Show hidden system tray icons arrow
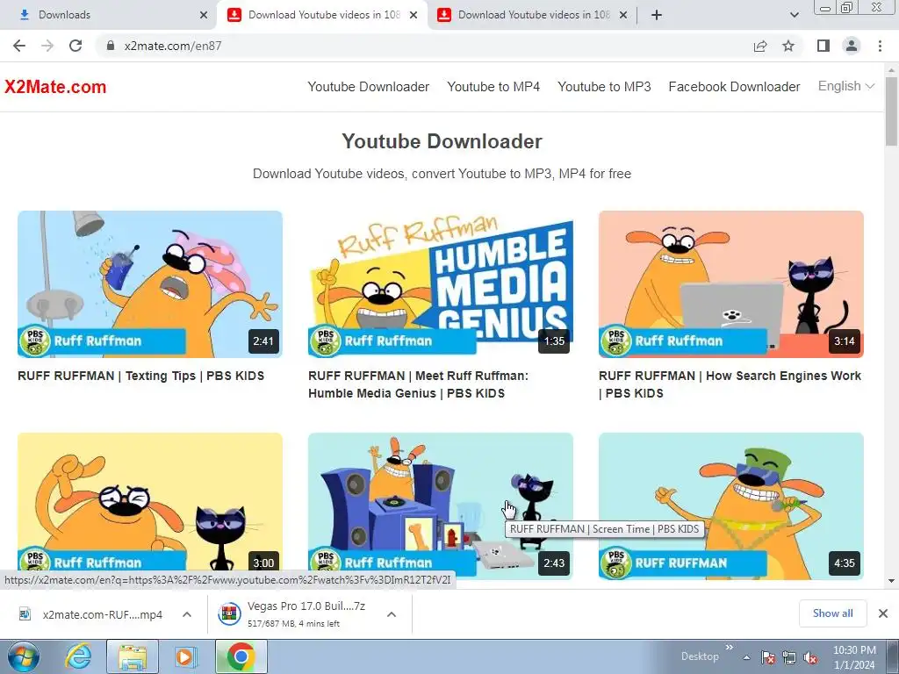The height and width of the screenshot is (674, 899). click(747, 658)
